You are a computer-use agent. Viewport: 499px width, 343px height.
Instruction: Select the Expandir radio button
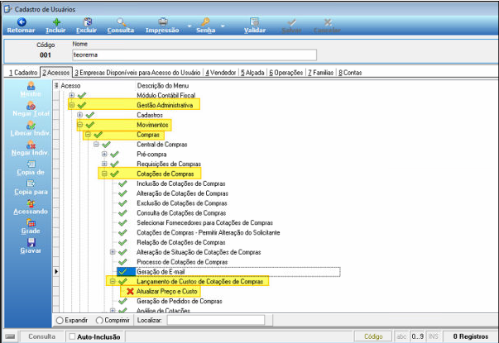tap(60, 320)
